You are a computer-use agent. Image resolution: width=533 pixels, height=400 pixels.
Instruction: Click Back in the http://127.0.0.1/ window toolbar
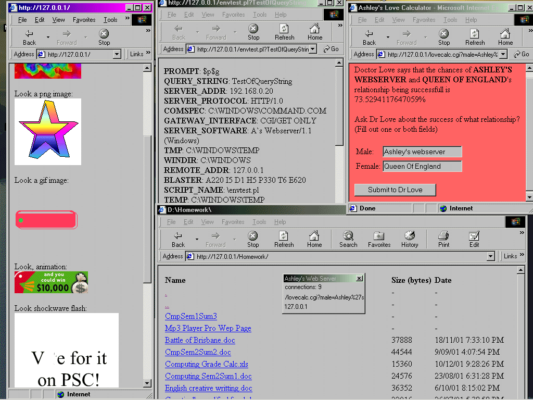29,37
